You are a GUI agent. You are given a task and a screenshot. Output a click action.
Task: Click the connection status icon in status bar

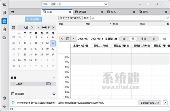click(11, 109)
